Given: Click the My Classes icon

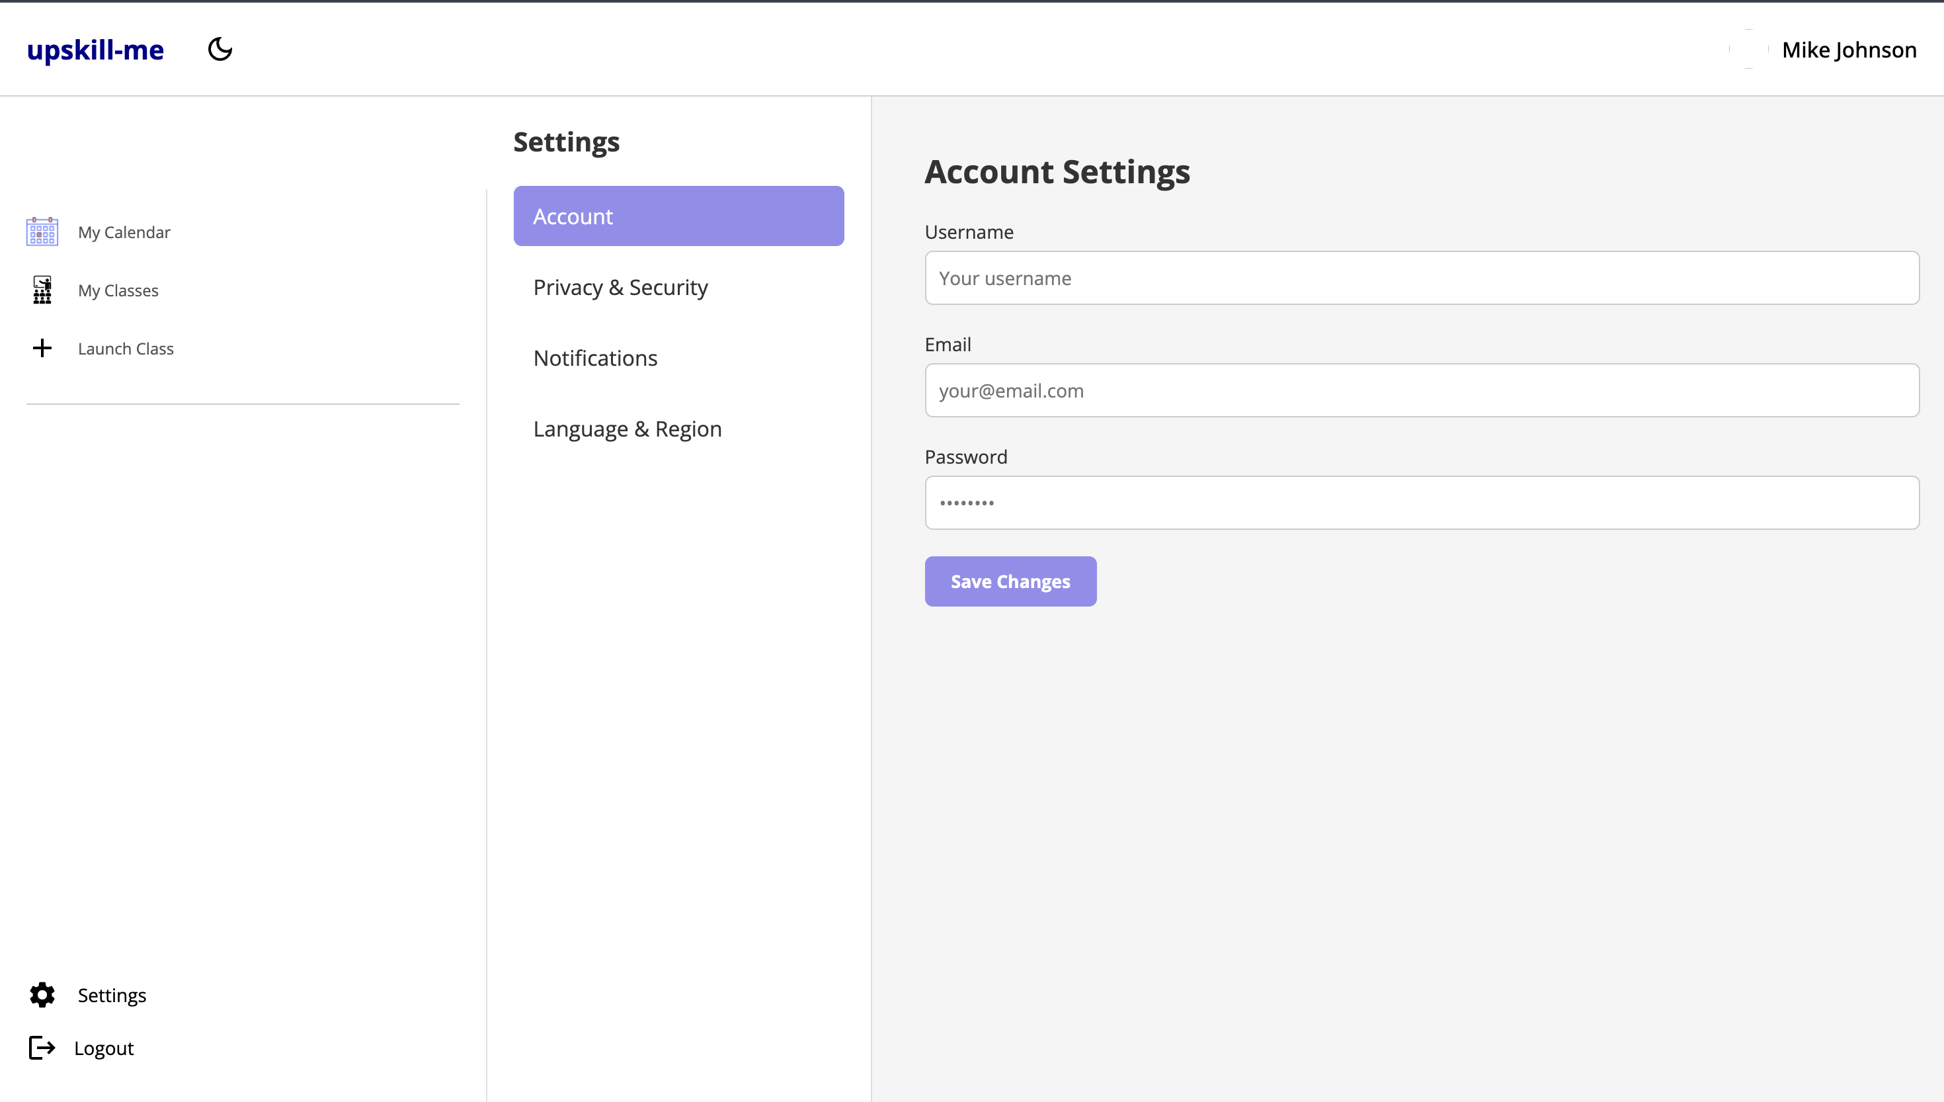Looking at the screenshot, I should tap(42, 290).
